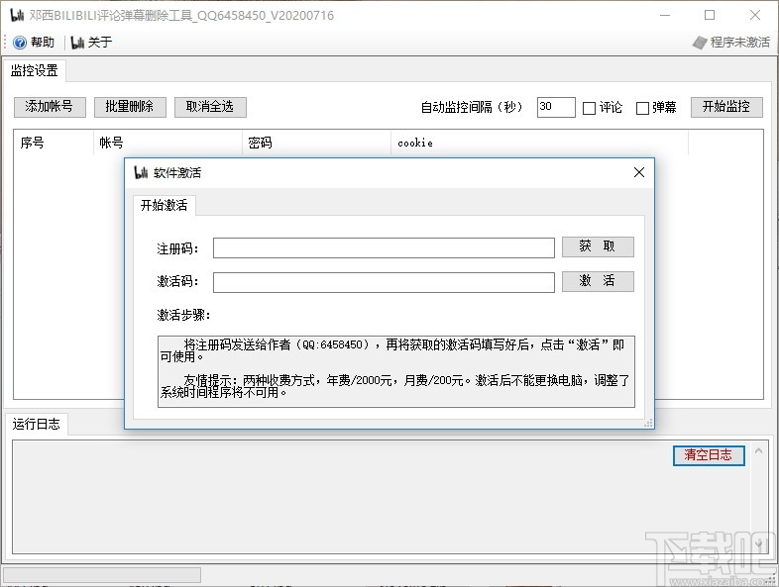Switch to the 监控设置 tab

click(35, 70)
